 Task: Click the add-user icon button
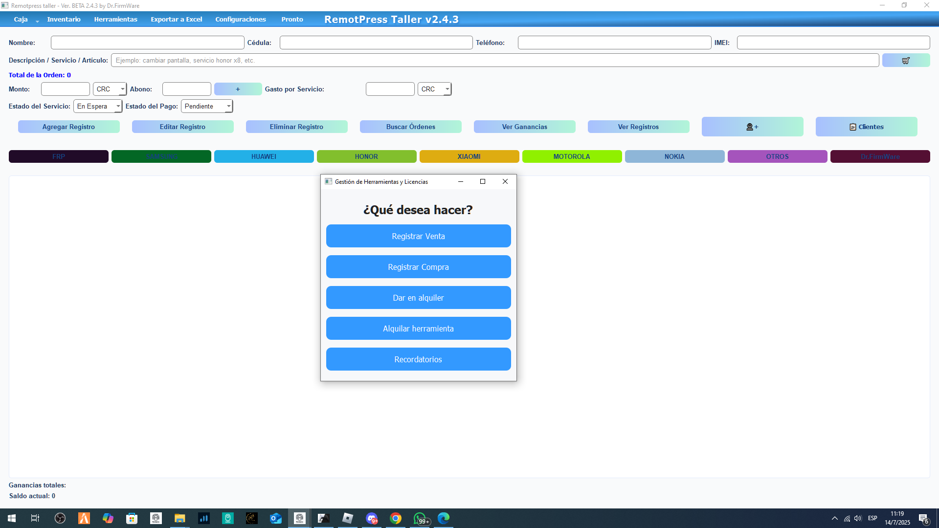[752, 127]
